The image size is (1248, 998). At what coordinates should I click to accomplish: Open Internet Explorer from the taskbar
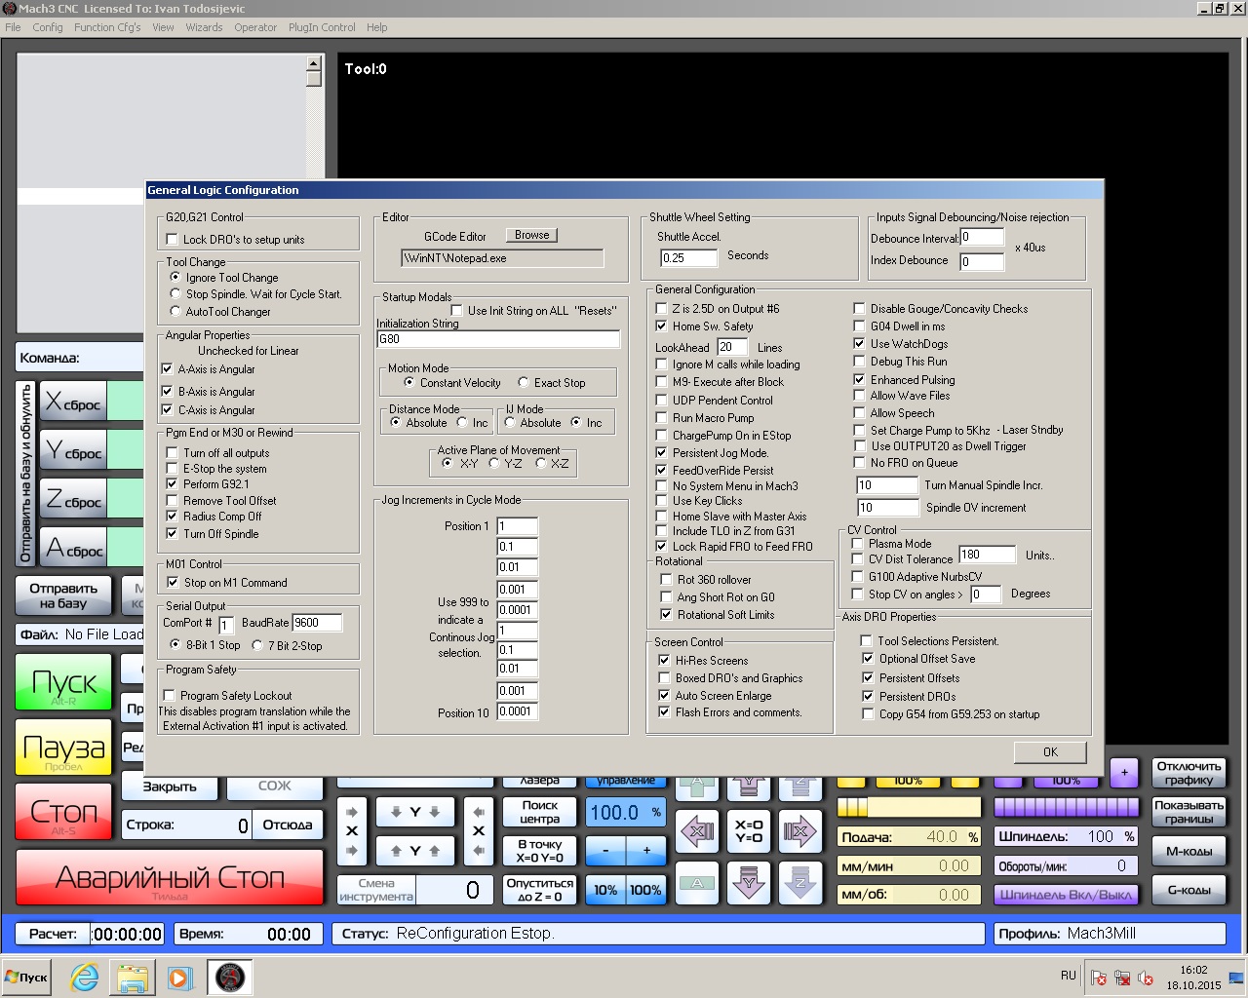(85, 977)
